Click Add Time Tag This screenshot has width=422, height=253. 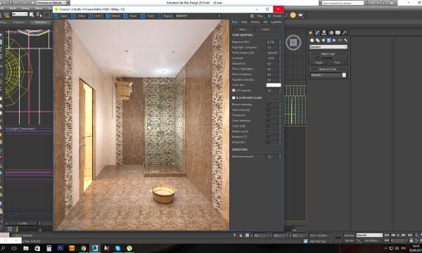point(318,242)
